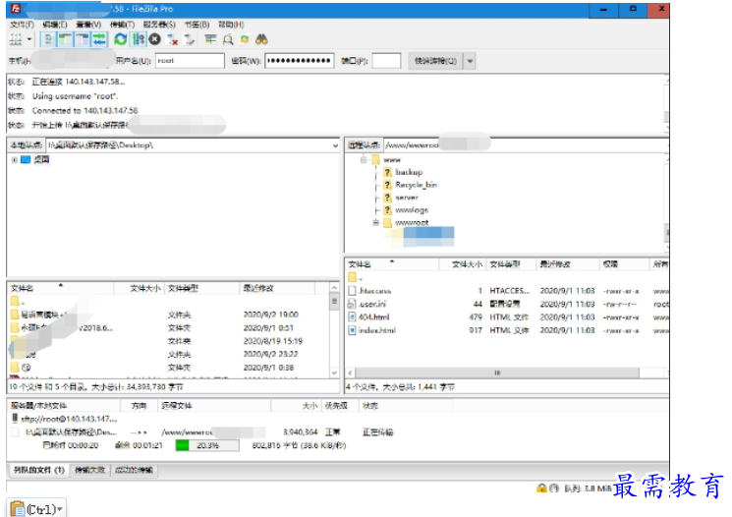This screenshot has height=517, width=732.
Task: Click the 用户名 input field
Action: point(190,61)
